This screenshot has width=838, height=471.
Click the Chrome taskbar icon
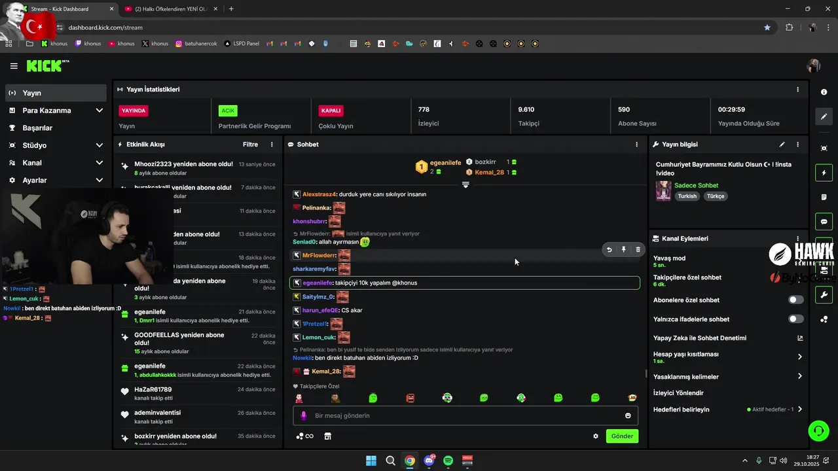tap(410, 461)
